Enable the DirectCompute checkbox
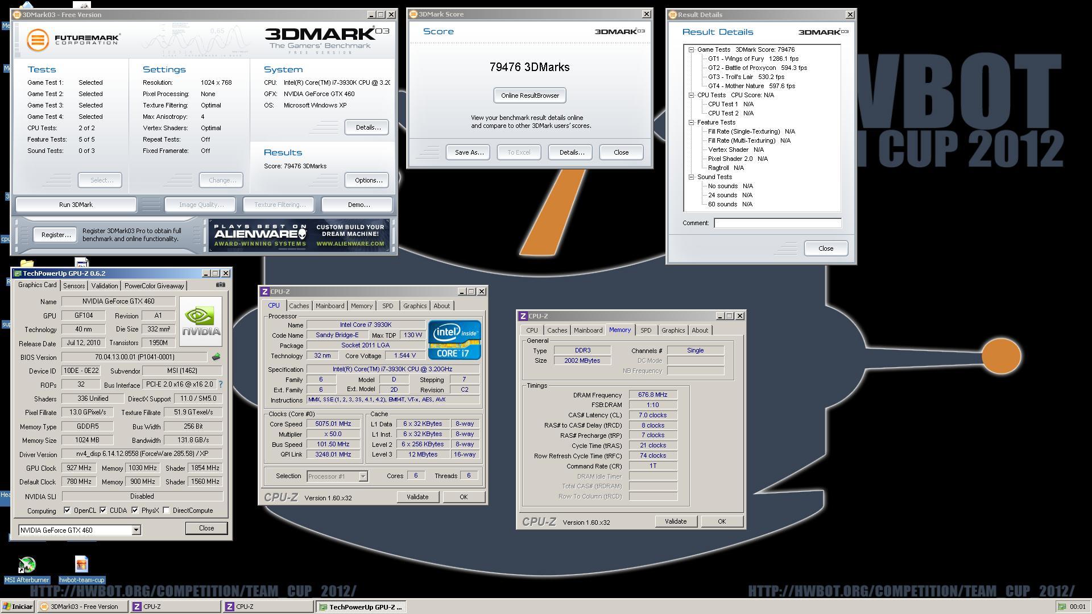The width and height of the screenshot is (1092, 614). coord(166,510)
